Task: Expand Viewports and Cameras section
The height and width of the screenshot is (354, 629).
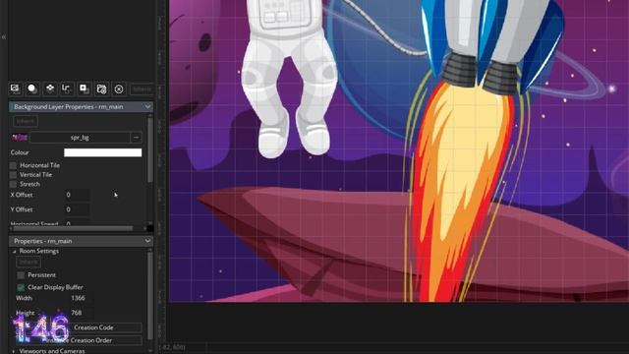Action: [13, 351]
